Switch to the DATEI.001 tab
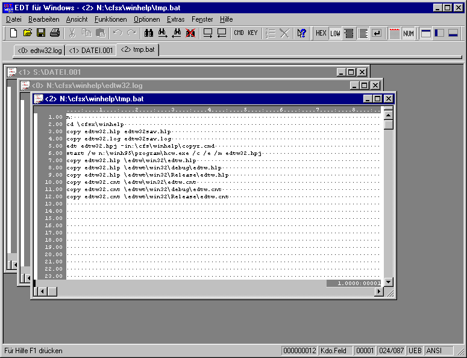 tap(90, 50)
